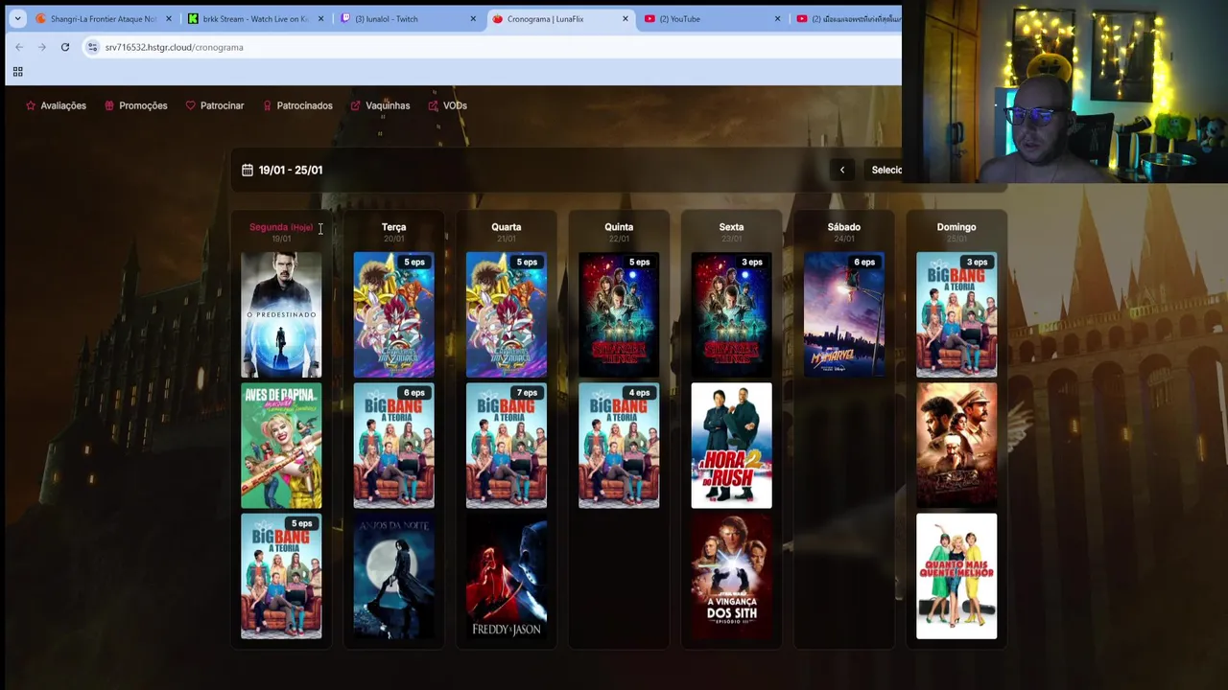Open Terça's Cavaleiros do Zodíaco poster
This screenshot has width=1228, height=690.
coord(393,314)
